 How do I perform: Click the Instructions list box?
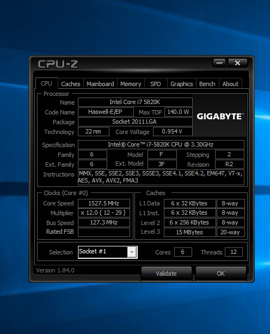tap(161, 177)
